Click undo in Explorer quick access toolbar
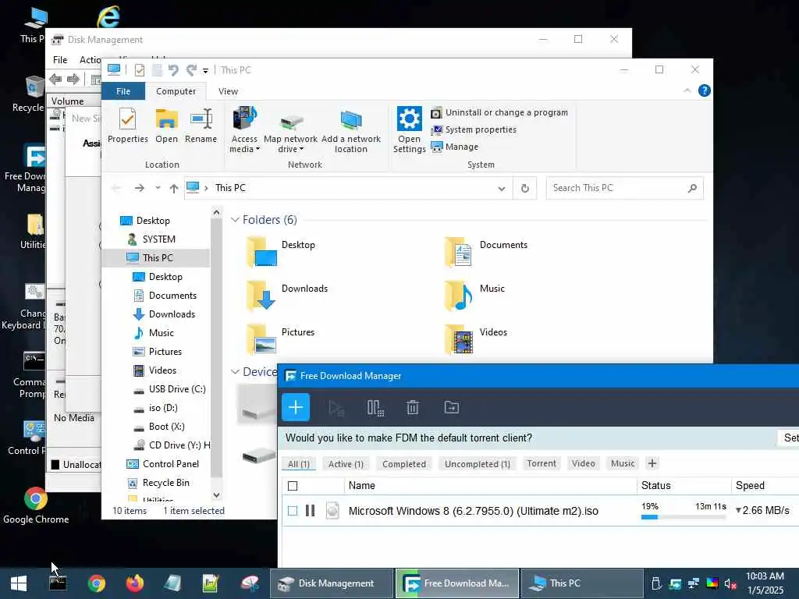The image size is (799, 599). pos(173,70)
